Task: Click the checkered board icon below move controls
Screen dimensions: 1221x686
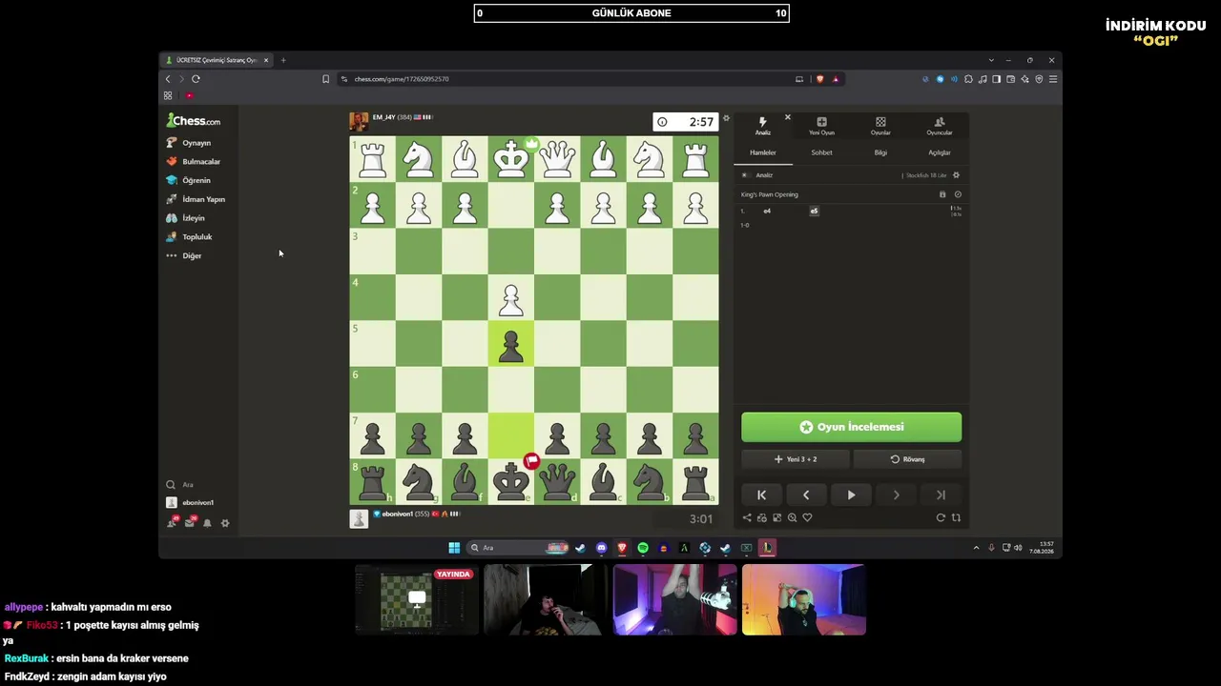Action: coord(776,517)
